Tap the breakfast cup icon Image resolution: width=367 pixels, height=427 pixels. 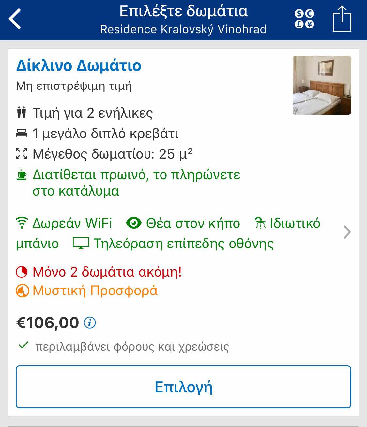[22, 174]
